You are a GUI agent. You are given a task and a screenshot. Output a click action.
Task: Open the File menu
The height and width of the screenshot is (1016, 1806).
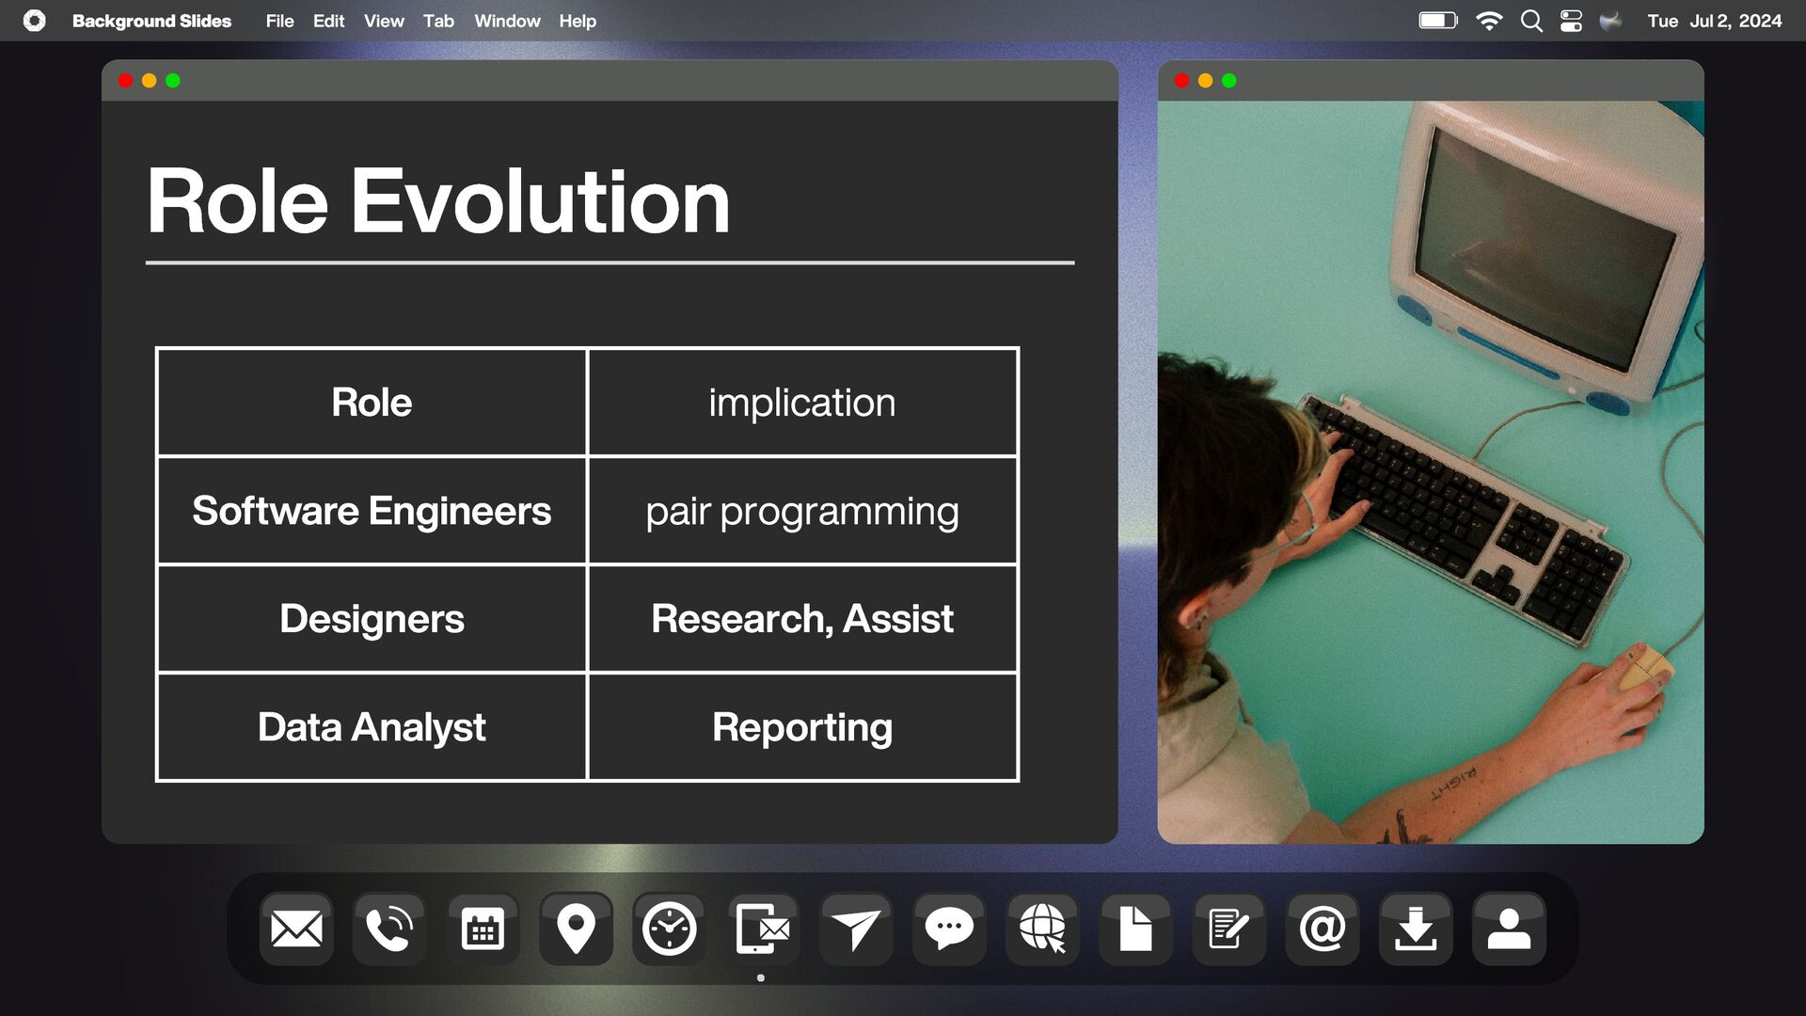pyautogui.click(x=279, y=21)
